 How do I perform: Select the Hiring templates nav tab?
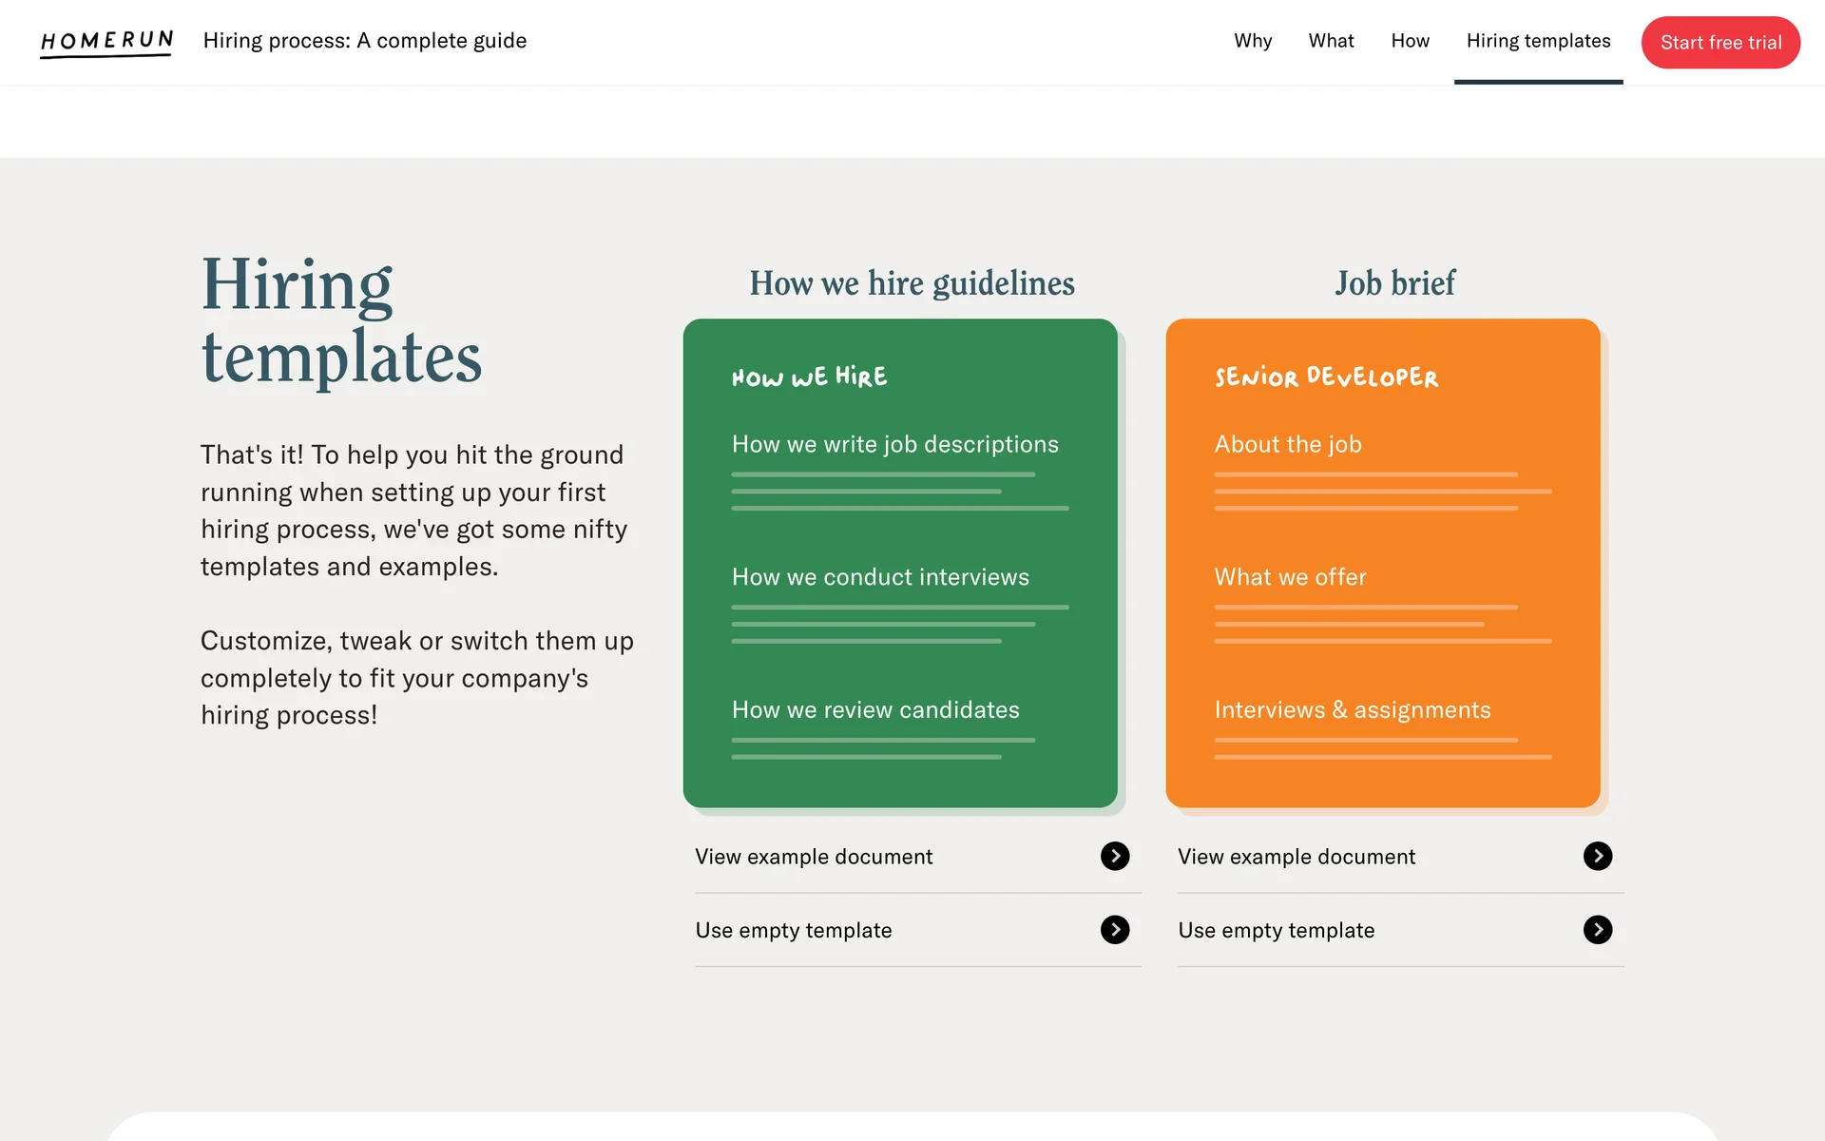1538,41
